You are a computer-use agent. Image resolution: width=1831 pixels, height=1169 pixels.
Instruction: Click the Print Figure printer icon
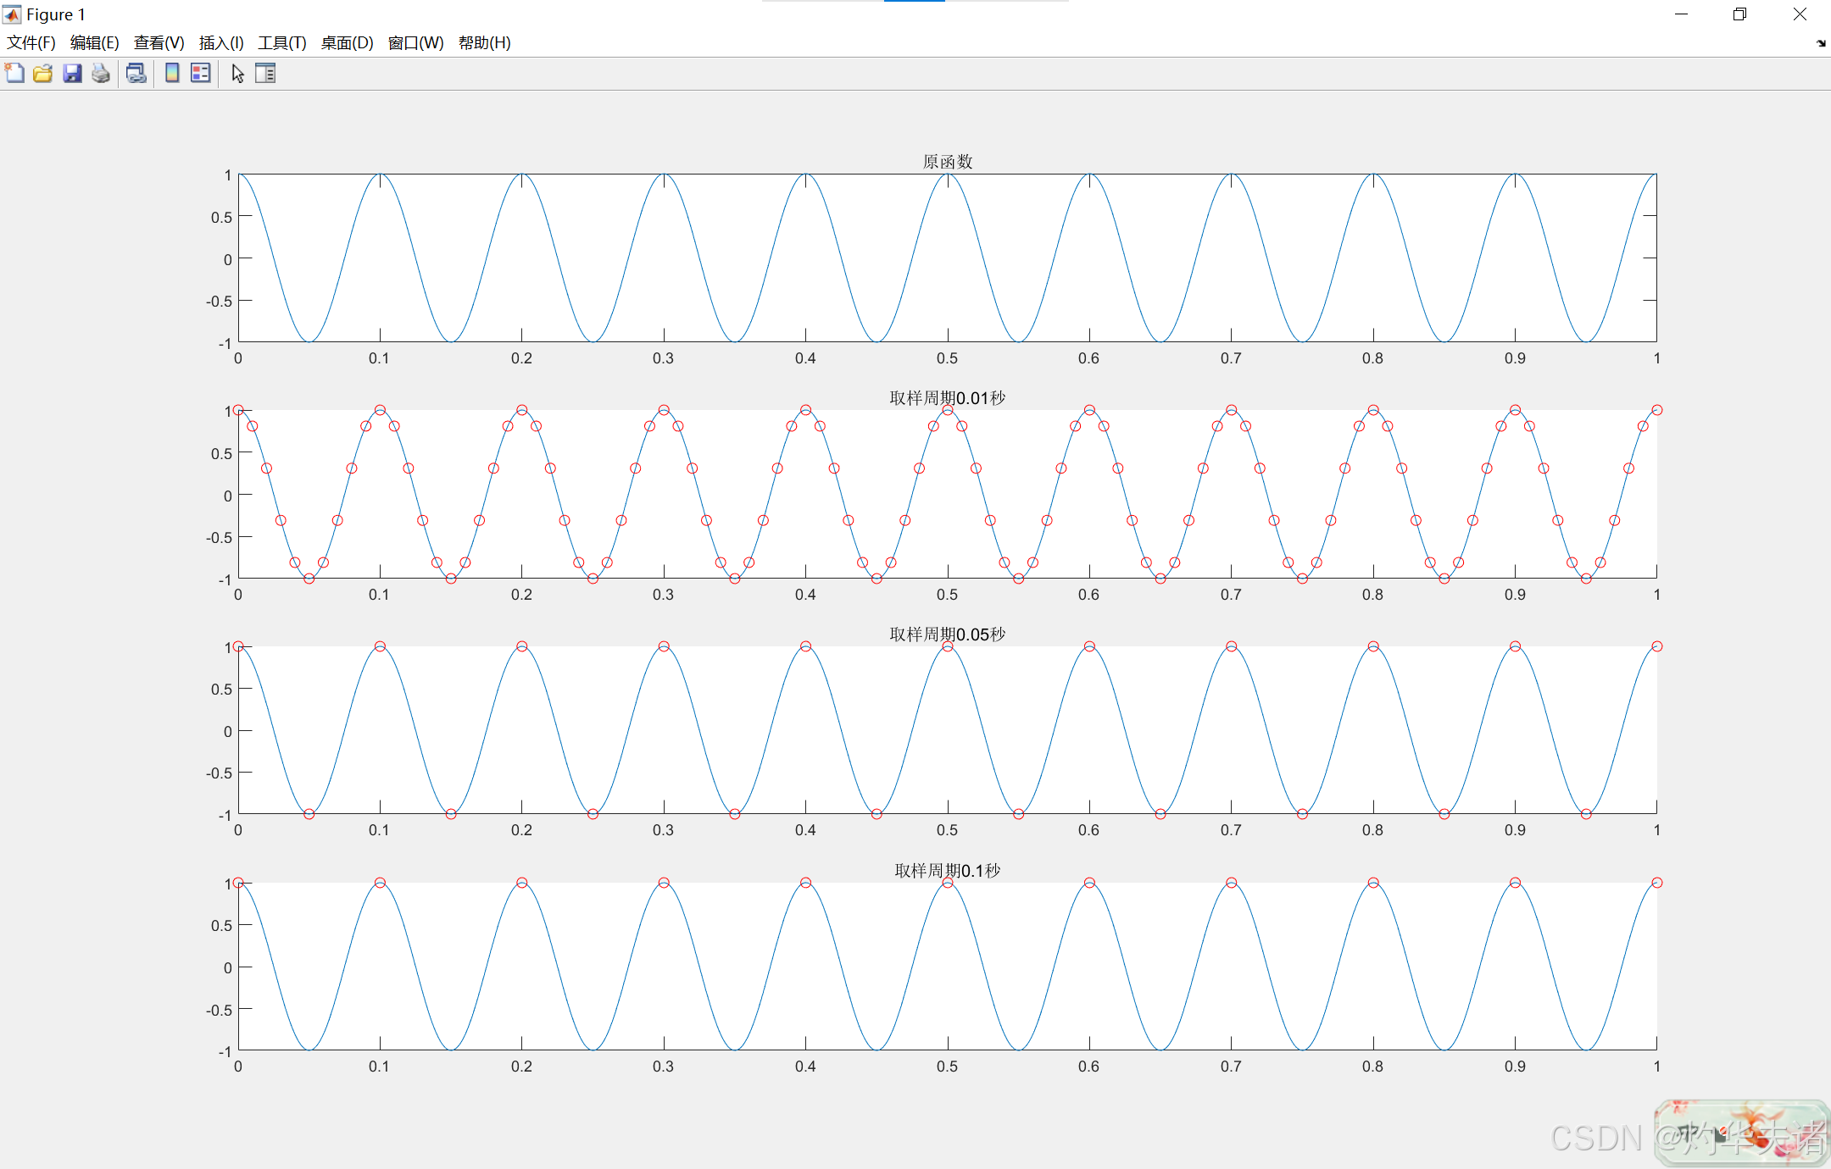(101, 74)
